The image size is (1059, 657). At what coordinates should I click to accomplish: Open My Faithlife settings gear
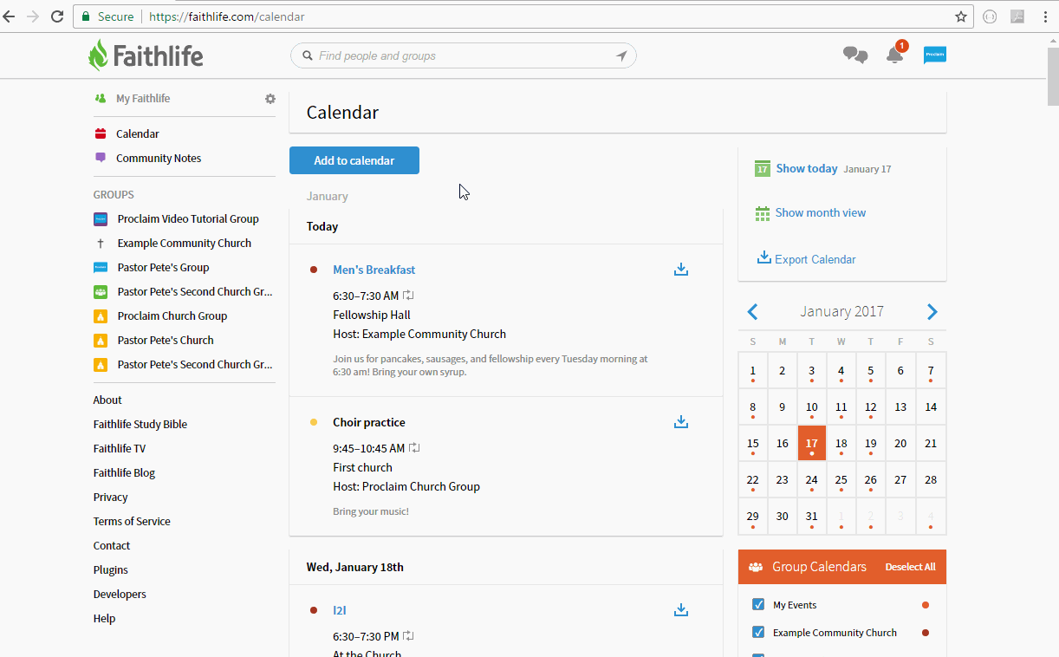[x=270, y=99]
